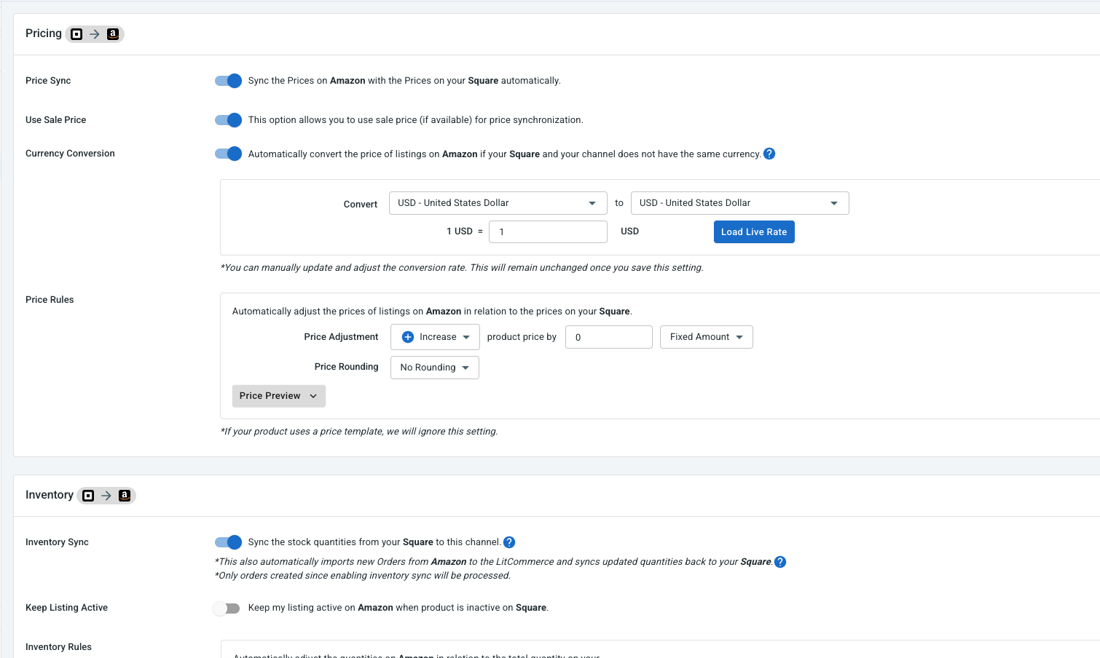Click the arrow icon in the Inventory header
This screenshot has height=658, width=1100.
coord(106,496)
